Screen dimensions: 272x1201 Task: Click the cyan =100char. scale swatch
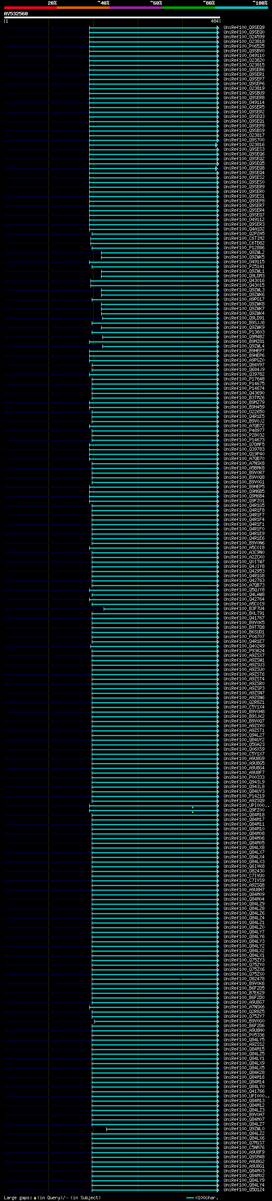(x=190, y=1198)
